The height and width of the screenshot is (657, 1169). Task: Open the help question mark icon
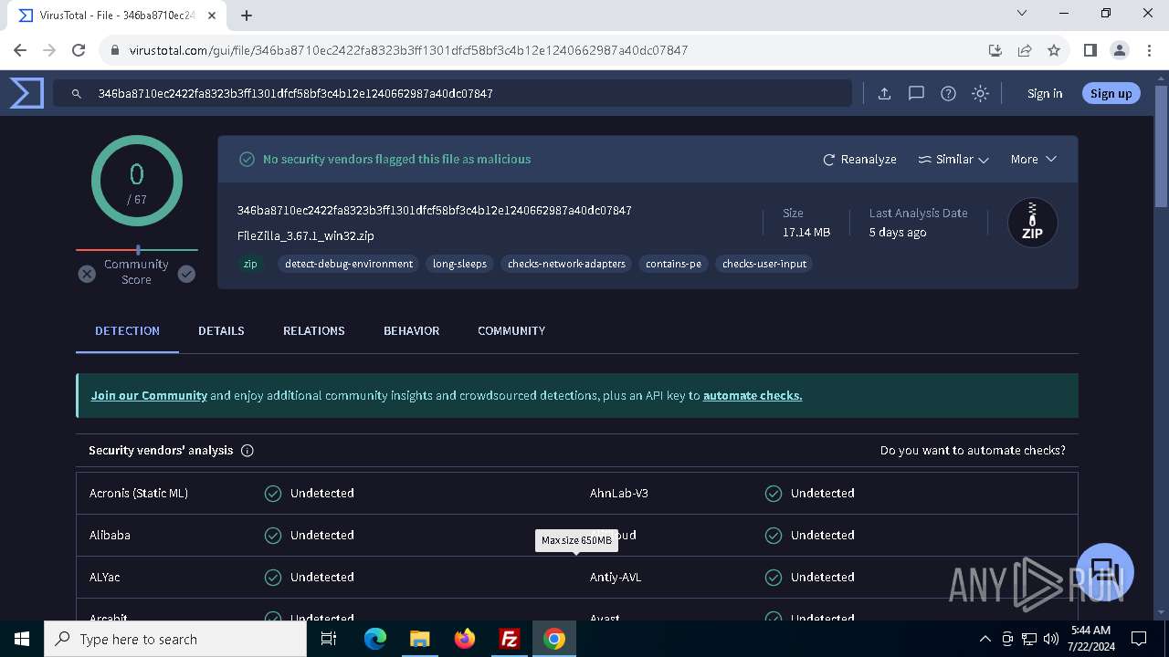948,93
